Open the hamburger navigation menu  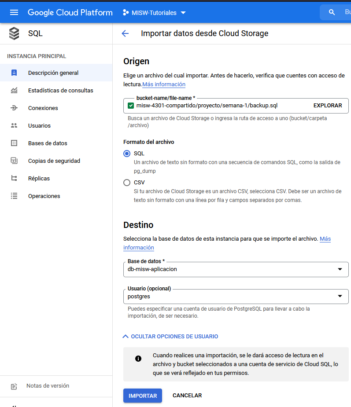(14, 12)
